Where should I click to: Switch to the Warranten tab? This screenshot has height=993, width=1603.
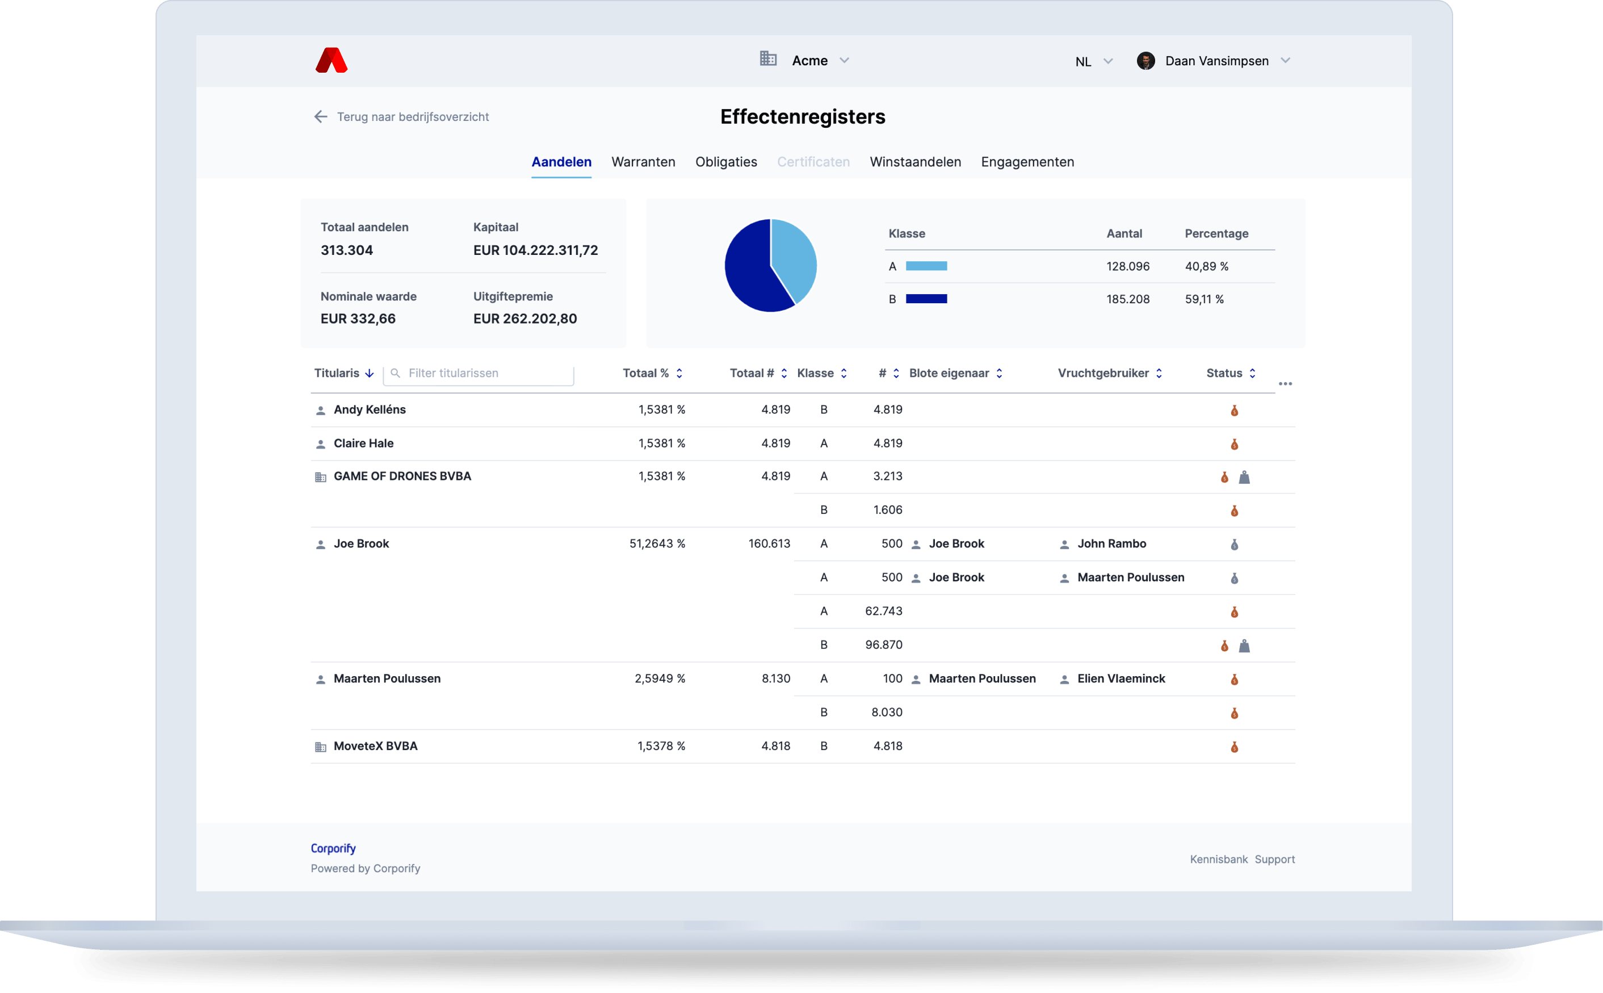(x=643, y=162)
